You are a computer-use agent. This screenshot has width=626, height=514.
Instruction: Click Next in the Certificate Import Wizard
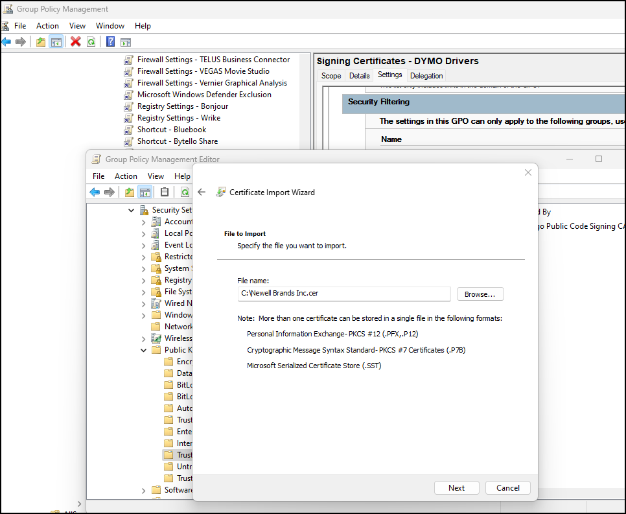pos(456,488)
